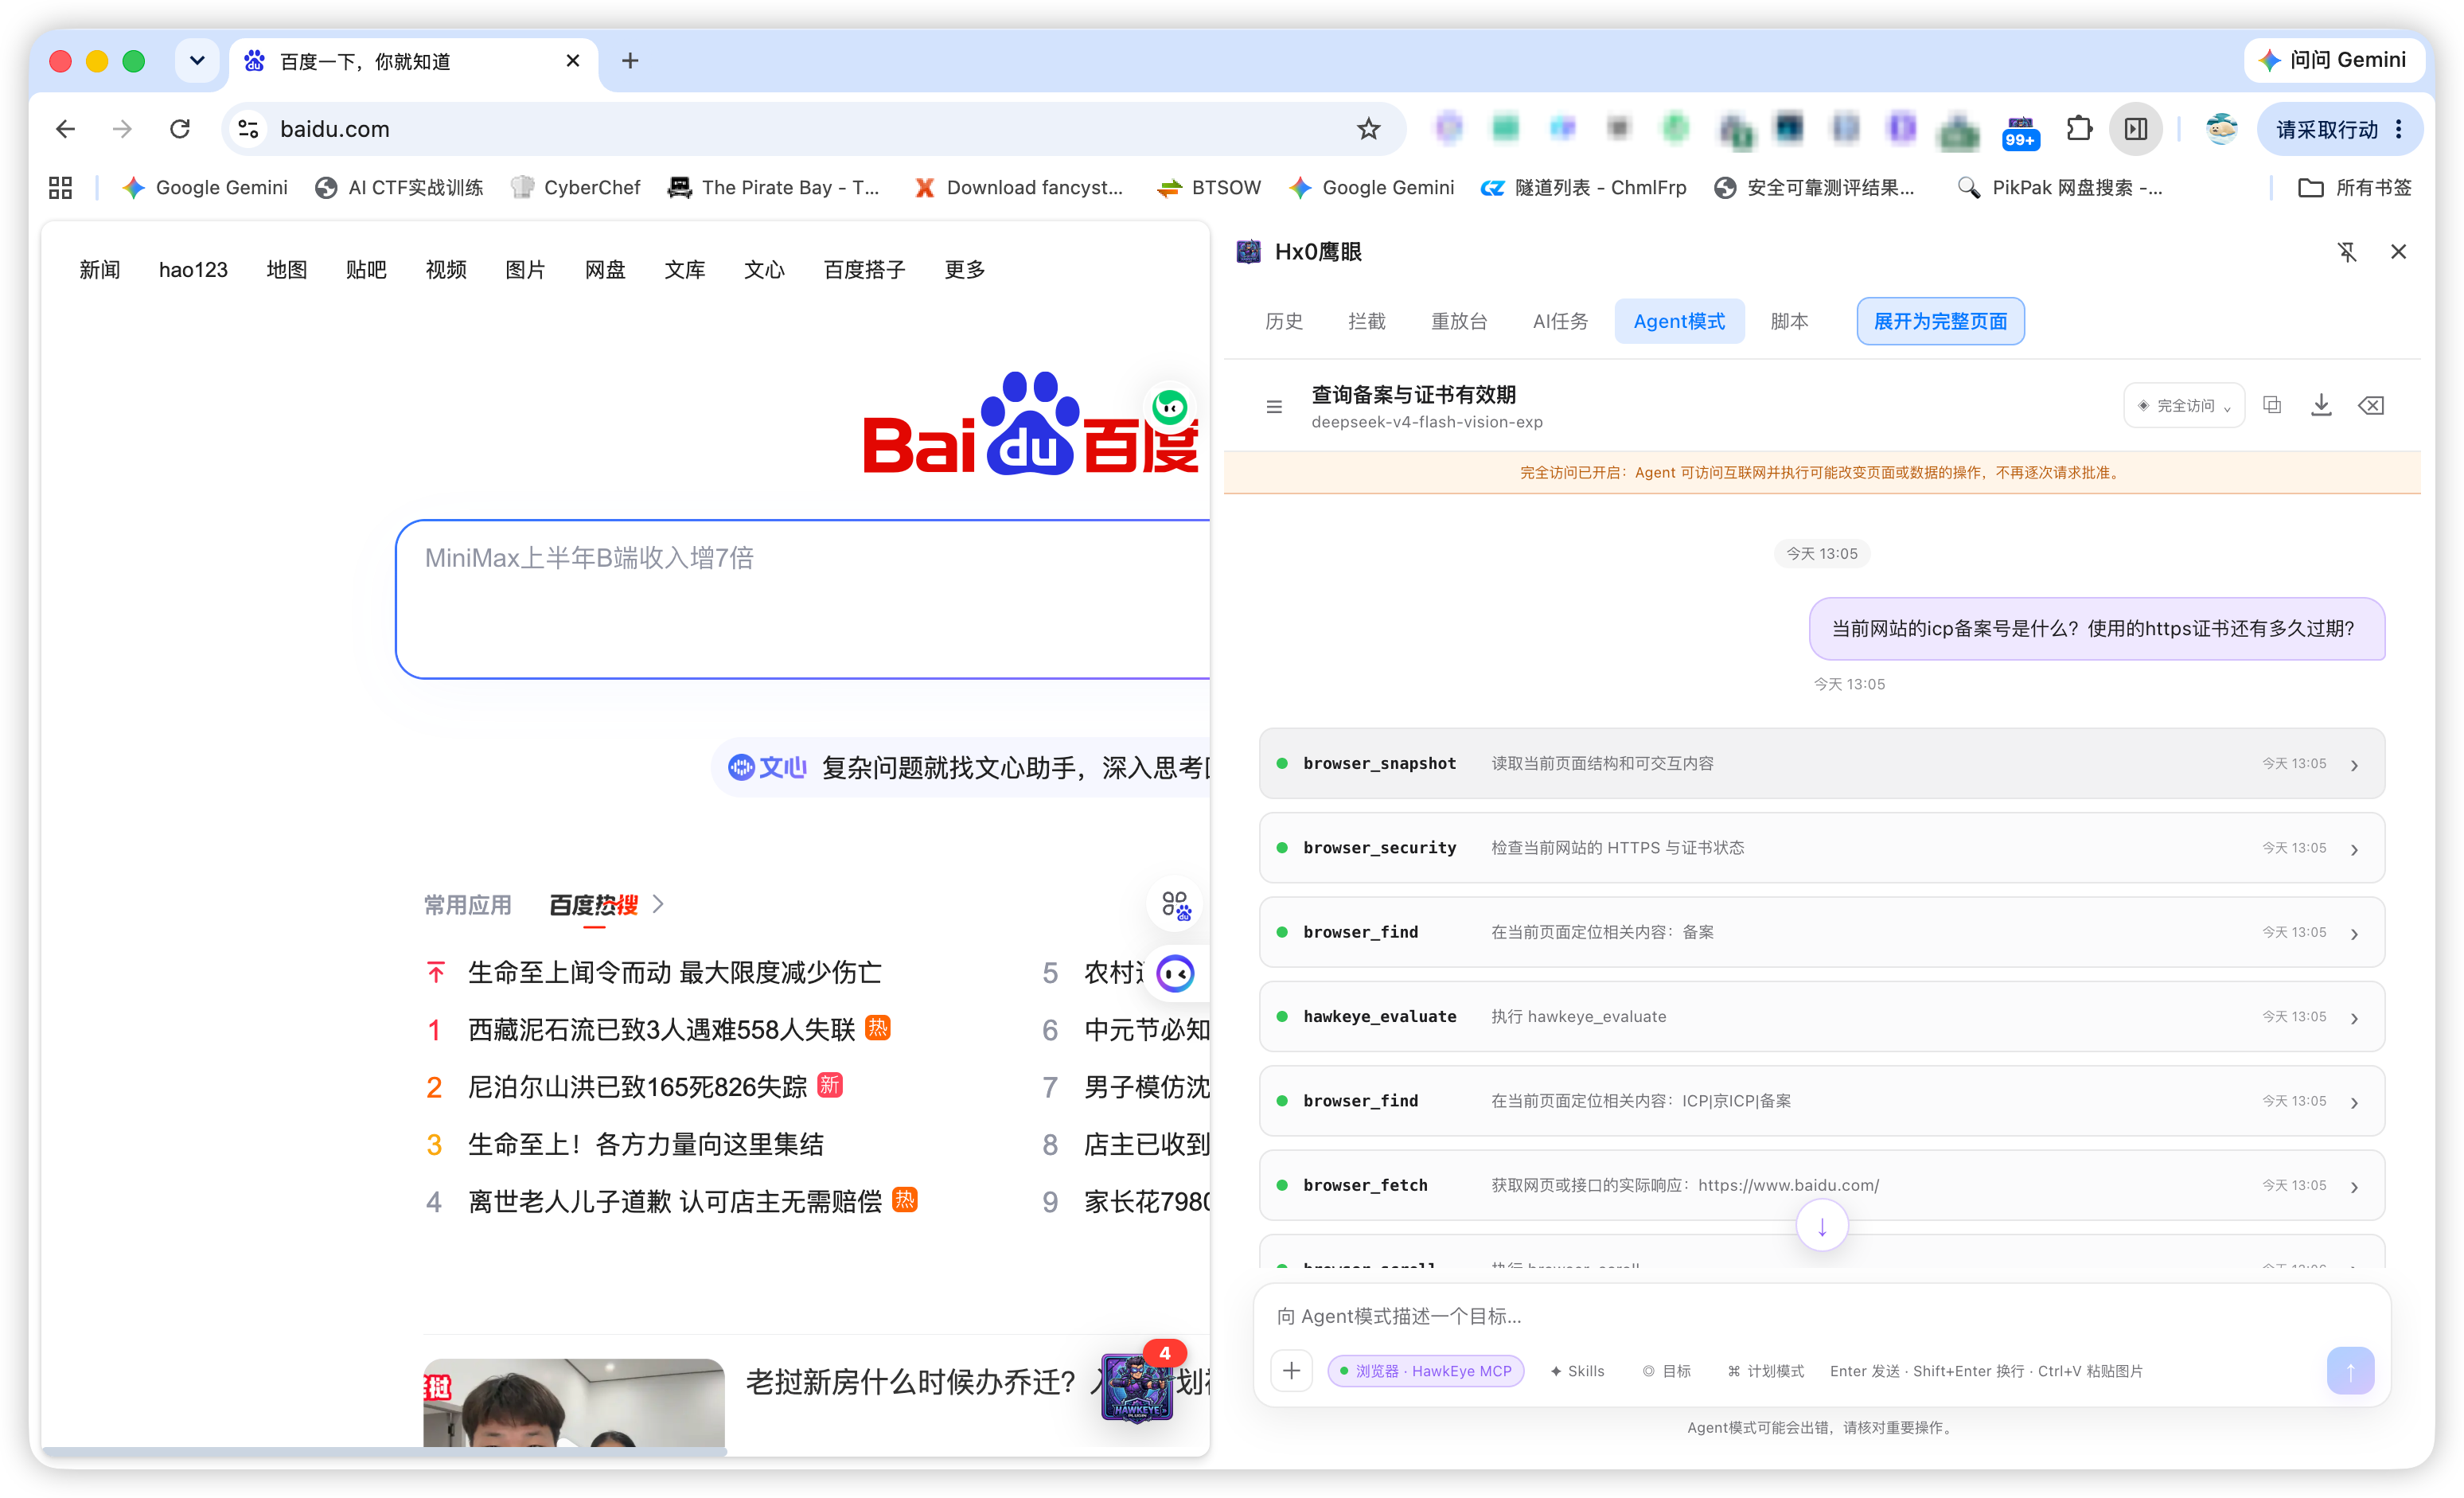Bookmark this page with the star icon
This screenshot has height=1498, width=2464.
coord(1368,129)
